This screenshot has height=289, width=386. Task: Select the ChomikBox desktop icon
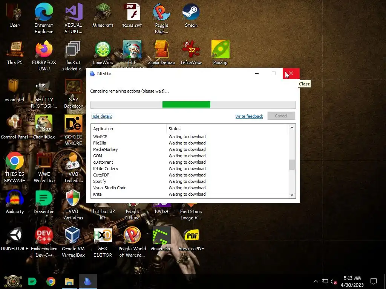coord(44,127)
